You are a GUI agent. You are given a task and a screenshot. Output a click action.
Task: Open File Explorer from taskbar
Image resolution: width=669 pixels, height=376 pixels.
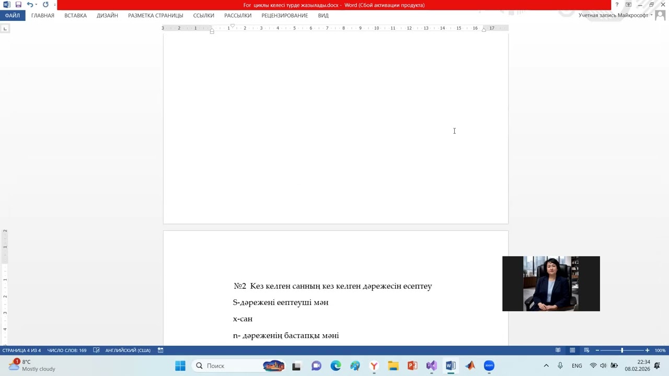393,366
